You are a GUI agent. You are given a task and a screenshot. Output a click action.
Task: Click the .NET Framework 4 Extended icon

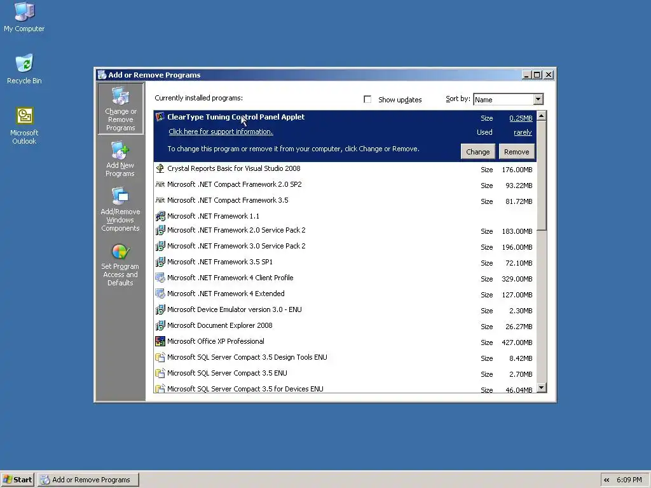tap(160, 294)
